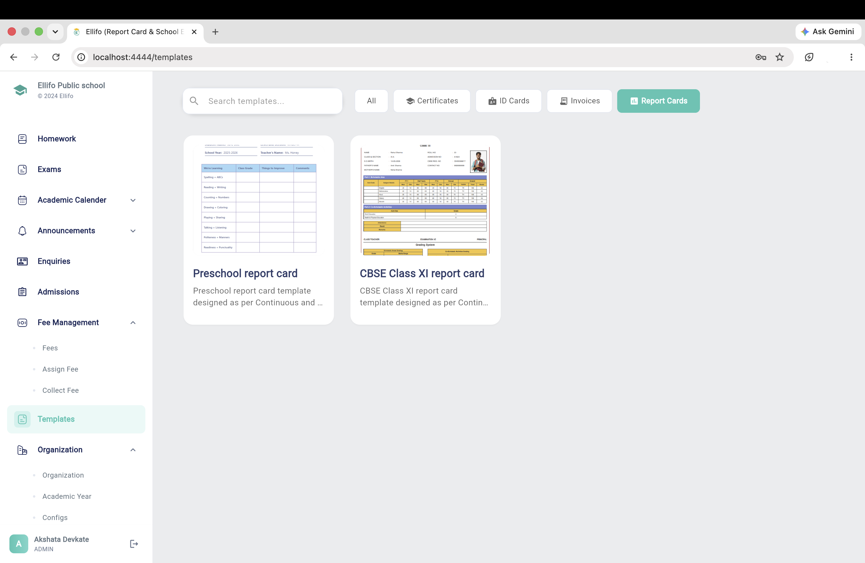Click the Templates sidebar icon

(x=22, y=419)
